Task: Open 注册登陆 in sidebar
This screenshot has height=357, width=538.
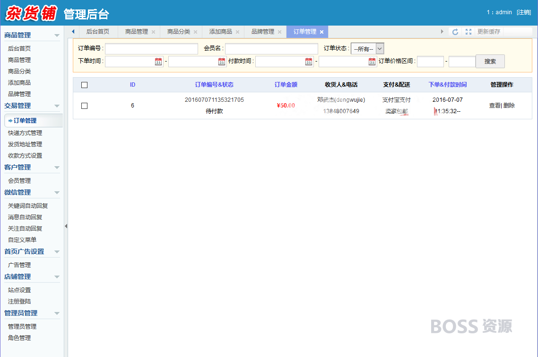Action: click(x=19, y=301)
